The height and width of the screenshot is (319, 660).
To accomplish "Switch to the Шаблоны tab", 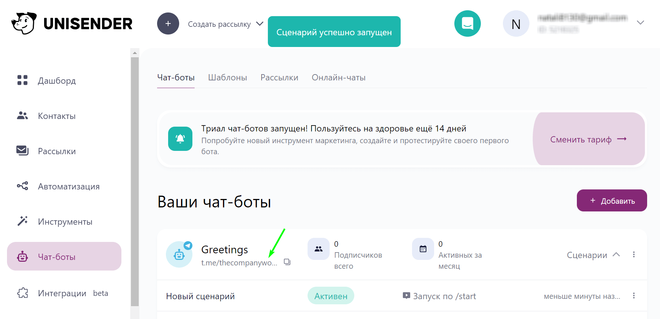I will pos(227,77).
